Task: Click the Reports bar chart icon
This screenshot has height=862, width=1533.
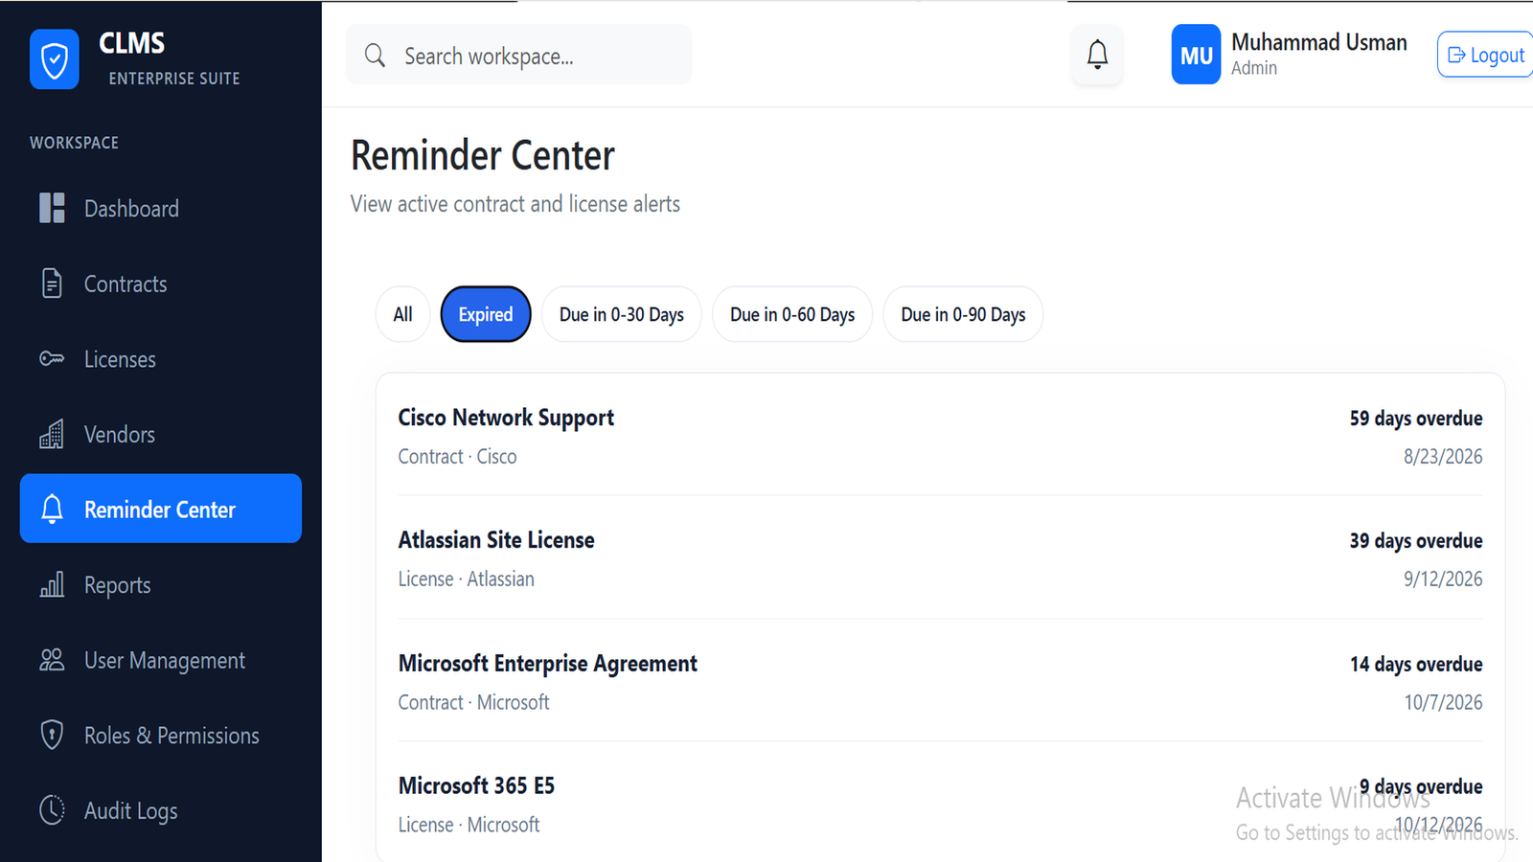Action: click(52, 584)
